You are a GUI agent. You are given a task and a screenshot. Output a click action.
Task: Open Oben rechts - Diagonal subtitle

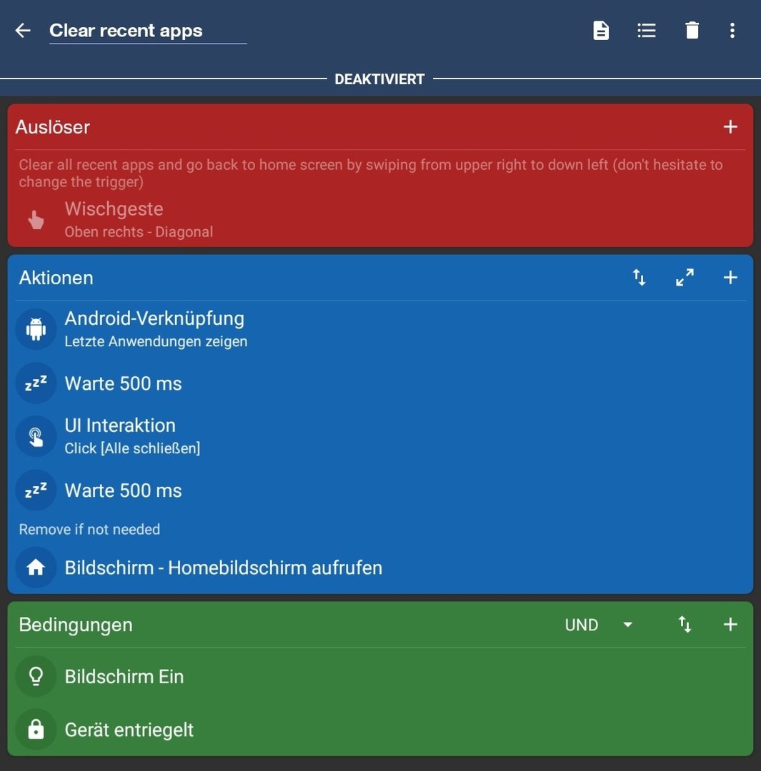pyautogui.click(x=139, y=231)
